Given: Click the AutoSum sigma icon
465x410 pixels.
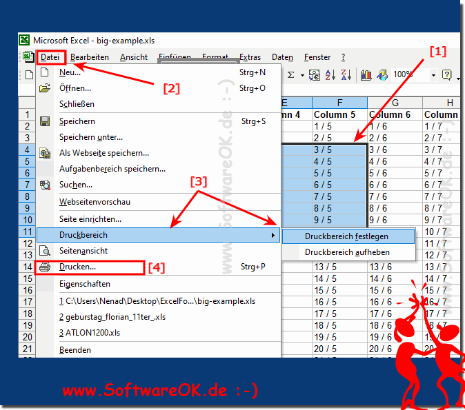Looking at the screenshot, I should point(290,75).
